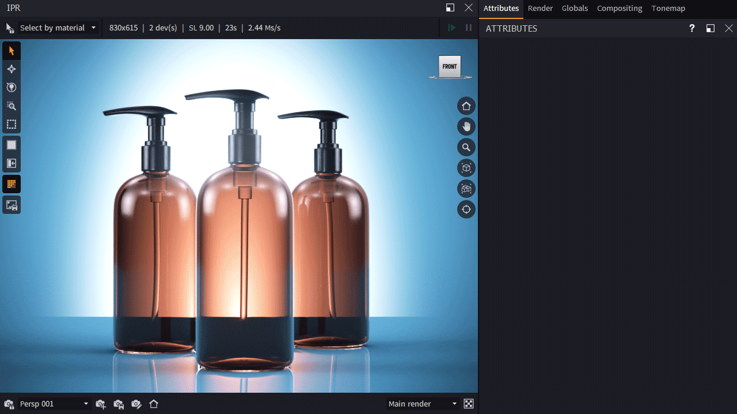
Task: Click the crosshair focus target button
Action: point(466,209)
